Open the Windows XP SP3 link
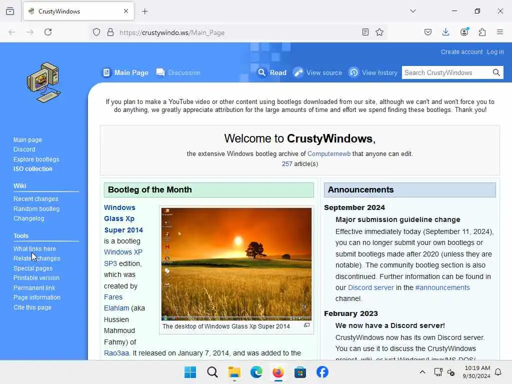 pyautogui.click(x=123, y=257)
